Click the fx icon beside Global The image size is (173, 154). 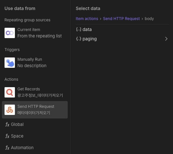point(7,124)
